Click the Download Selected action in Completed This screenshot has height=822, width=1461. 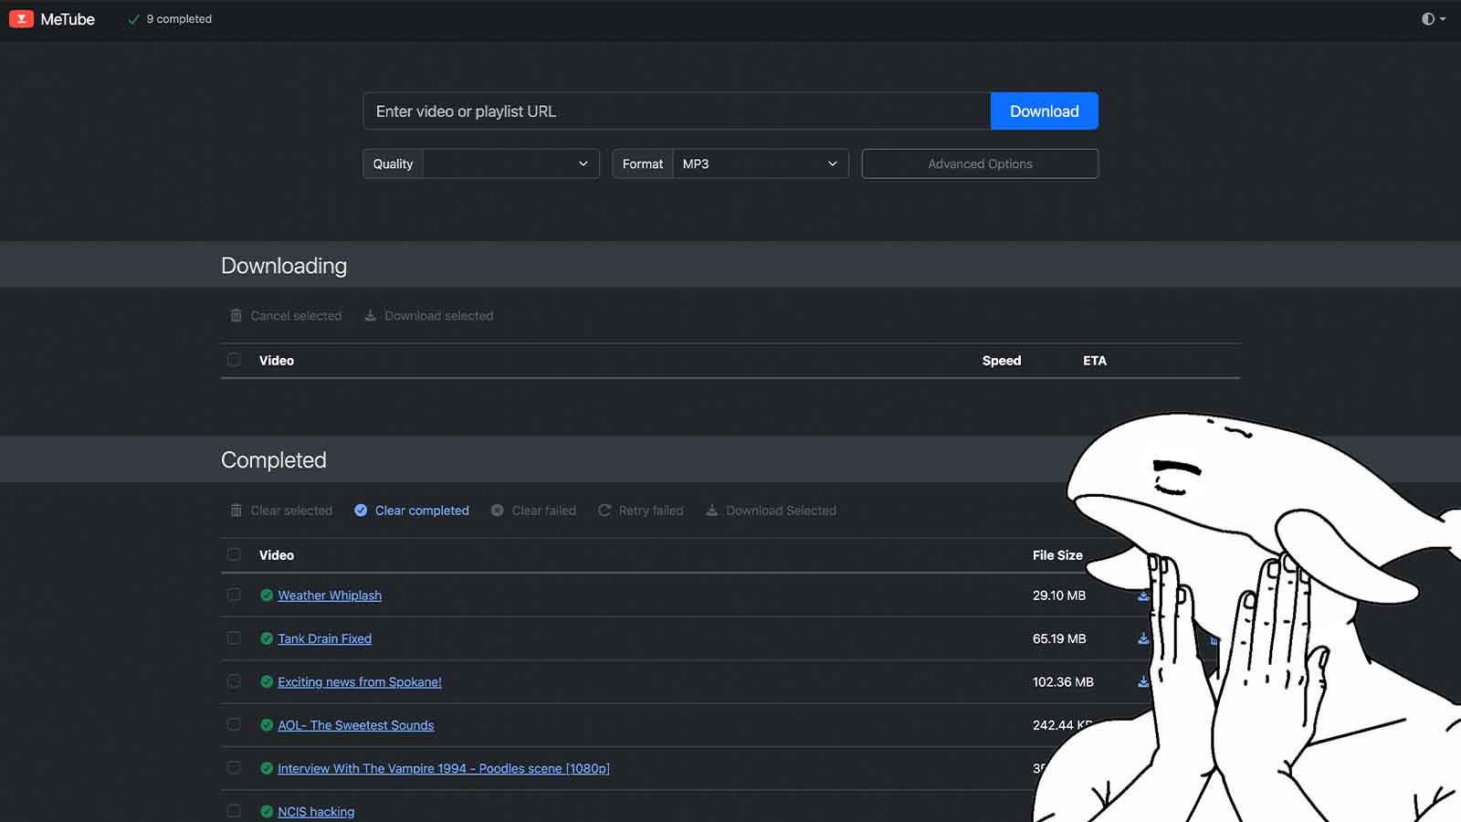(771, 511)
